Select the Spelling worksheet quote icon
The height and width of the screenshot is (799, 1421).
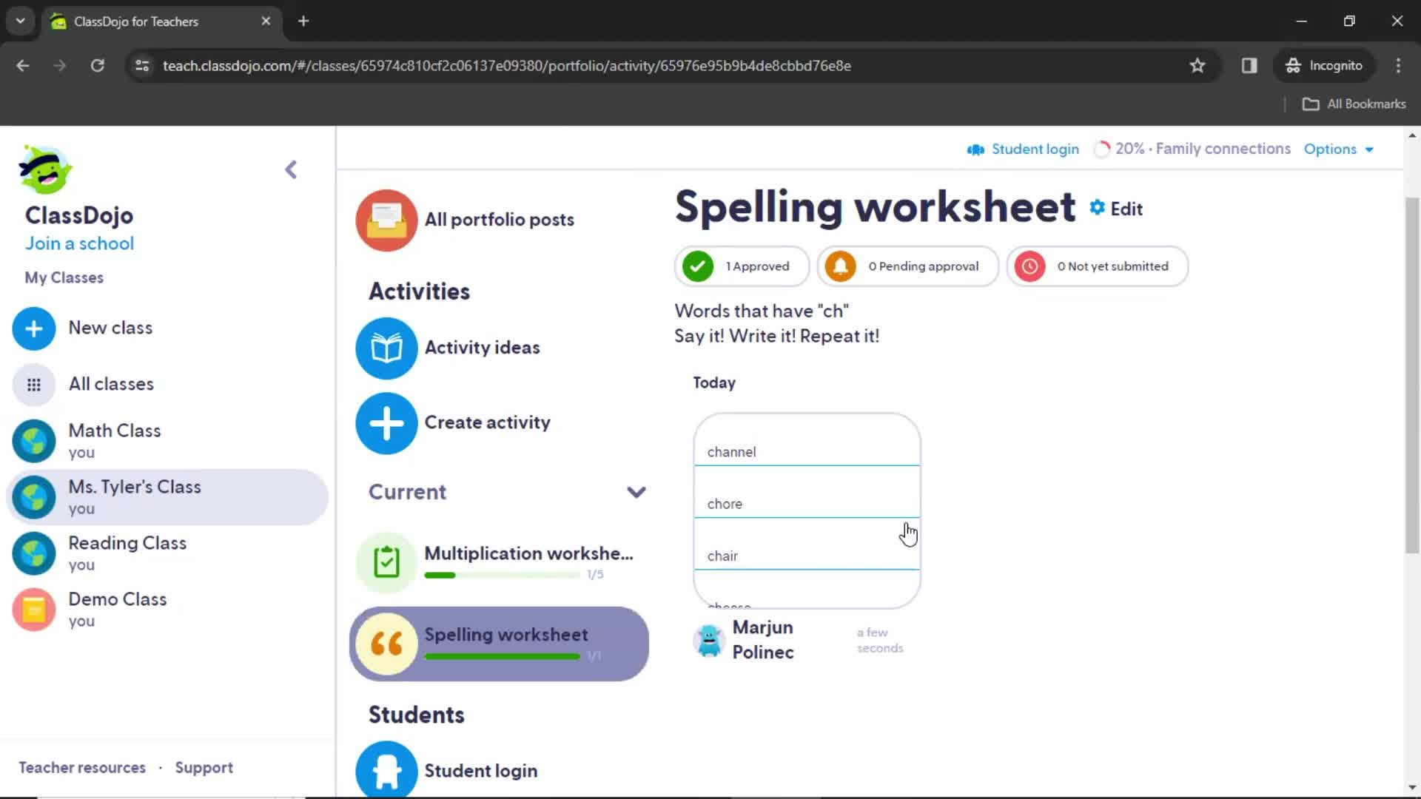pos(386,644)
